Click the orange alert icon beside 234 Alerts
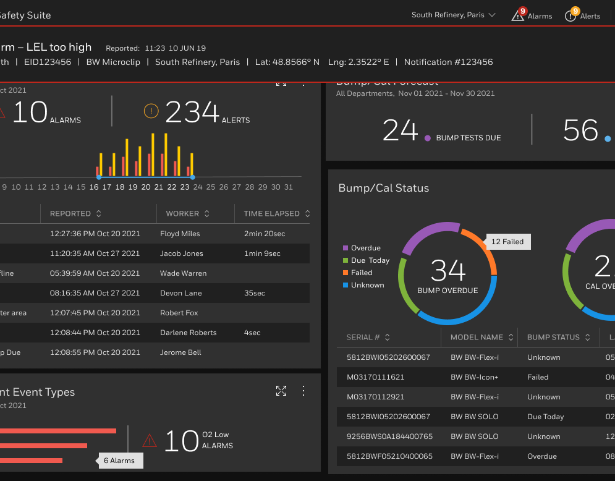This screenshot has width=615, height=481. (151, 111)
